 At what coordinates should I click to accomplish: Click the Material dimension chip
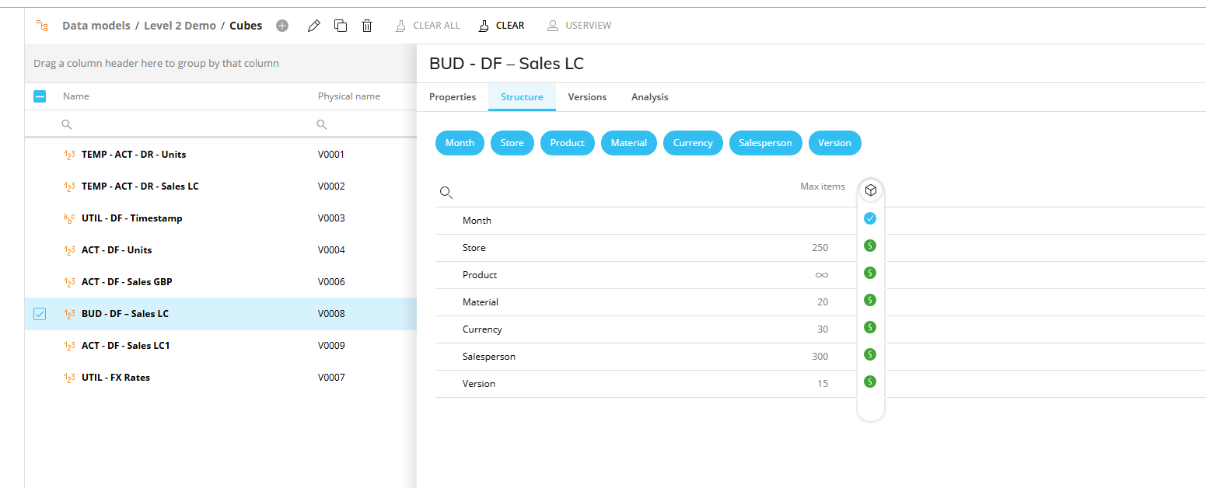[x=629, y=143]
